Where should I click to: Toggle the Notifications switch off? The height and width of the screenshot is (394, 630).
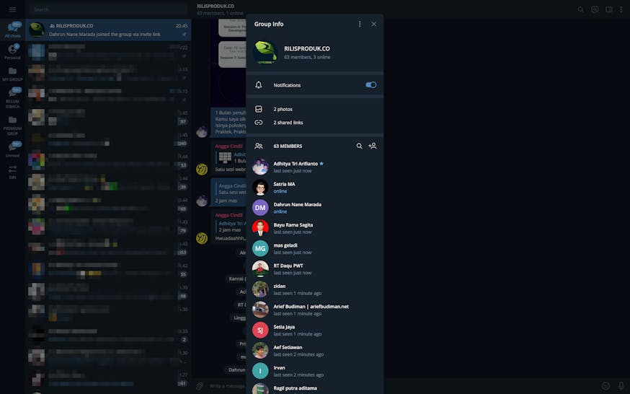371,85
